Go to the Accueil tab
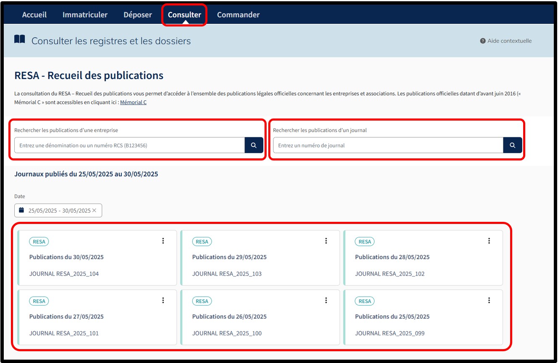Screen dimensions: 558x363 [x=34, y=15]
